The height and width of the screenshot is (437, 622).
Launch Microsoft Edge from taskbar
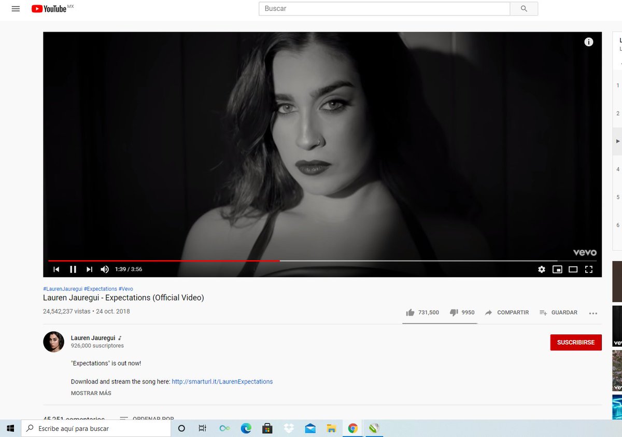(246, 429)
